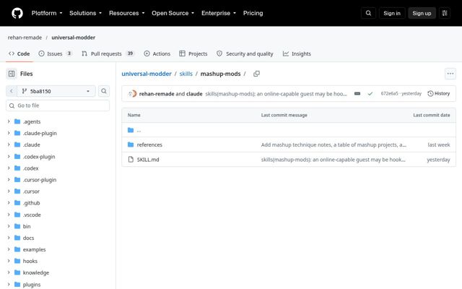Open the Resources dropdown menu

click(x=127, y=13)
